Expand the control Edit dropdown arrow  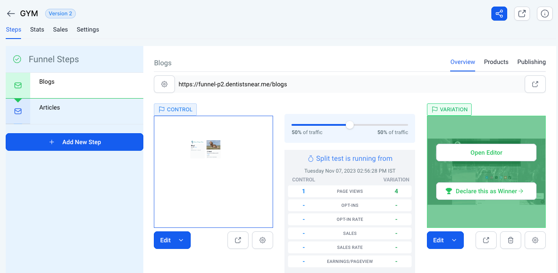(181, 240)
